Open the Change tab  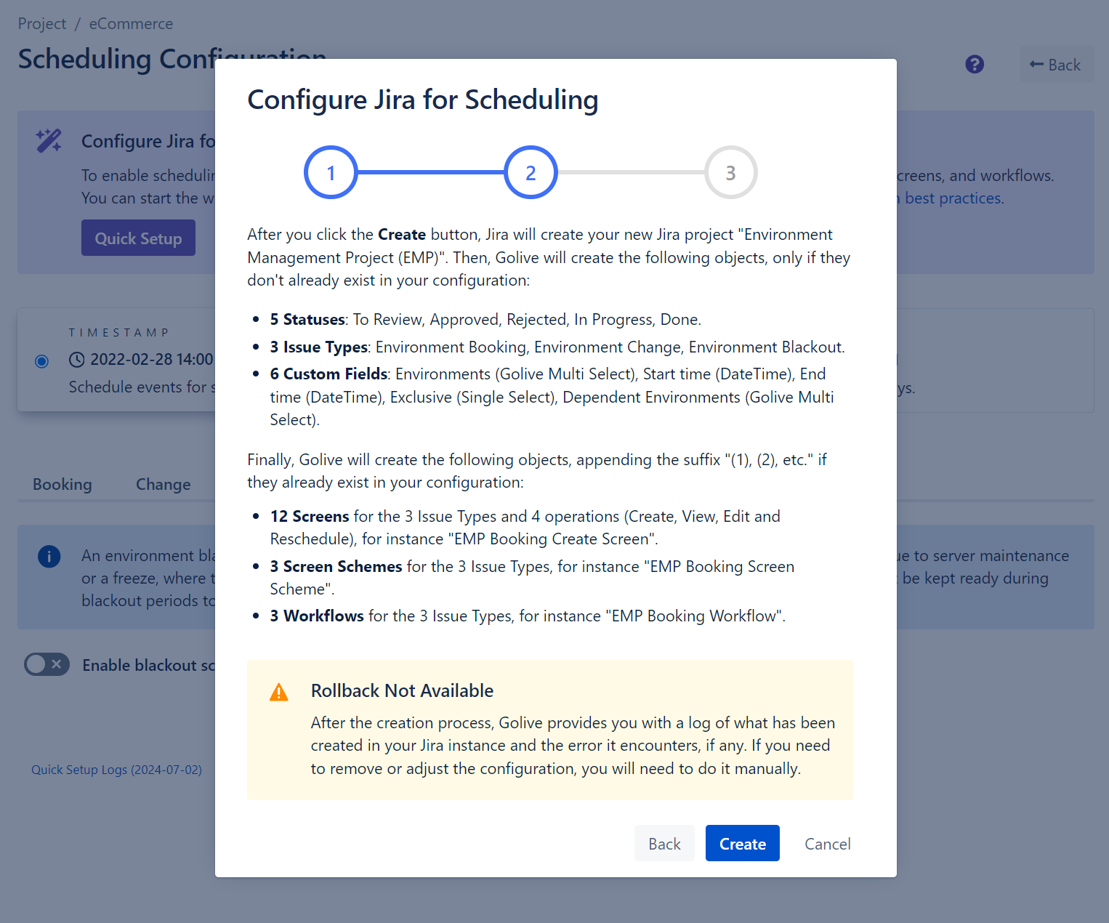[164, 485]
